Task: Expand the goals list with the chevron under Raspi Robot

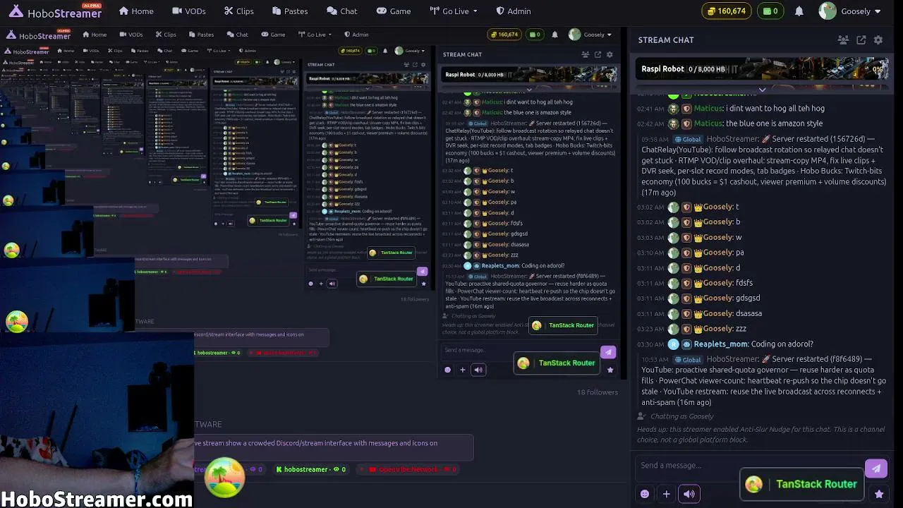Action: tap(762, 90)
